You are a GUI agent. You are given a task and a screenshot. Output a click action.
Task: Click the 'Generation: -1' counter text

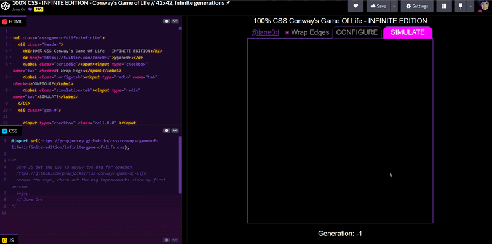click(340, 234)
